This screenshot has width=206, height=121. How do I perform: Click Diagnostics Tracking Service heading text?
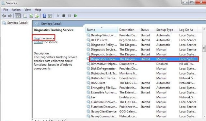click(x=54, y=30)
